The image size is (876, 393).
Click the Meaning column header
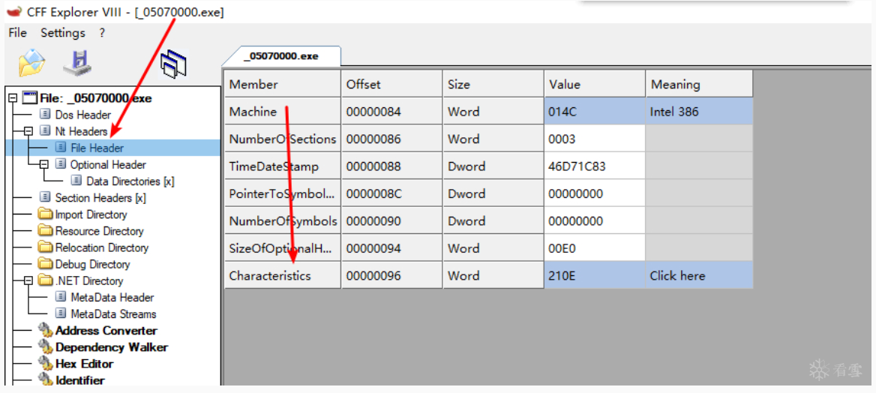pyautogui.click(x=700, y=84)
